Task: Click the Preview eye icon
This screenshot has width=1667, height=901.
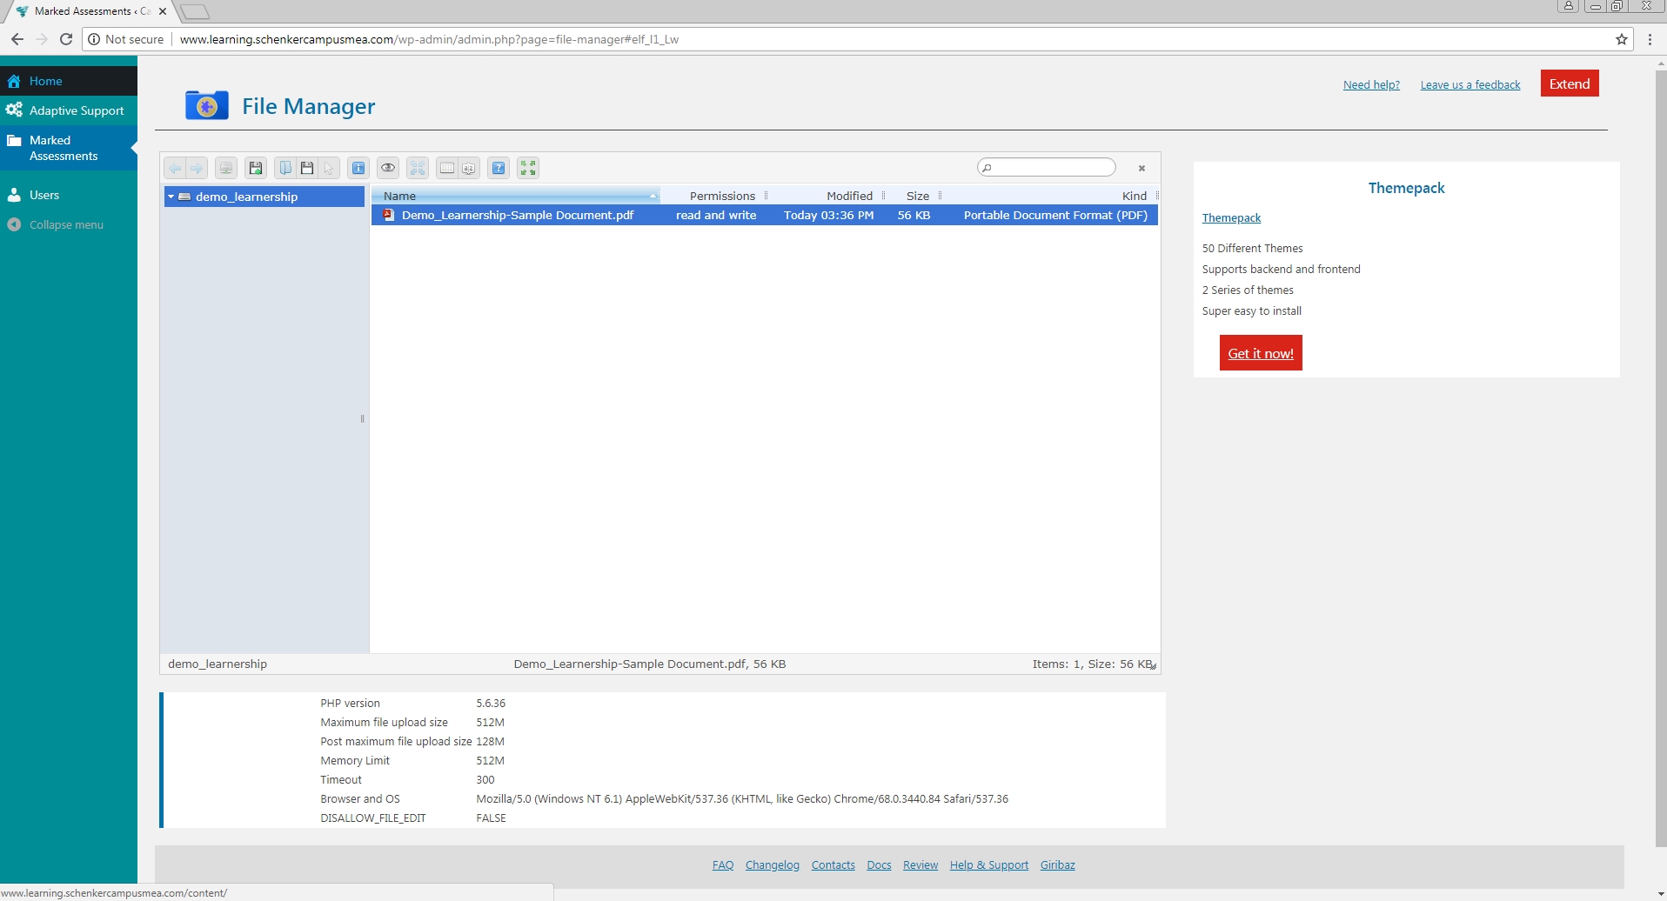Action: click(x=388, y=168)
